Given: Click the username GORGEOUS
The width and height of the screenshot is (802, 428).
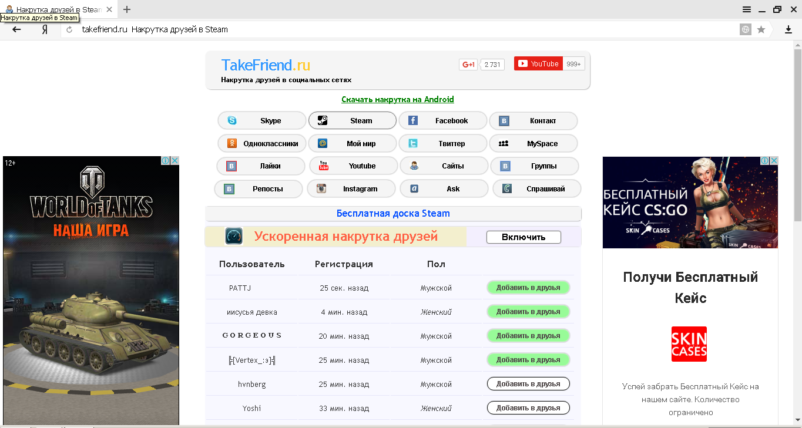Looking at the screenshot, I should click(252, 336).
